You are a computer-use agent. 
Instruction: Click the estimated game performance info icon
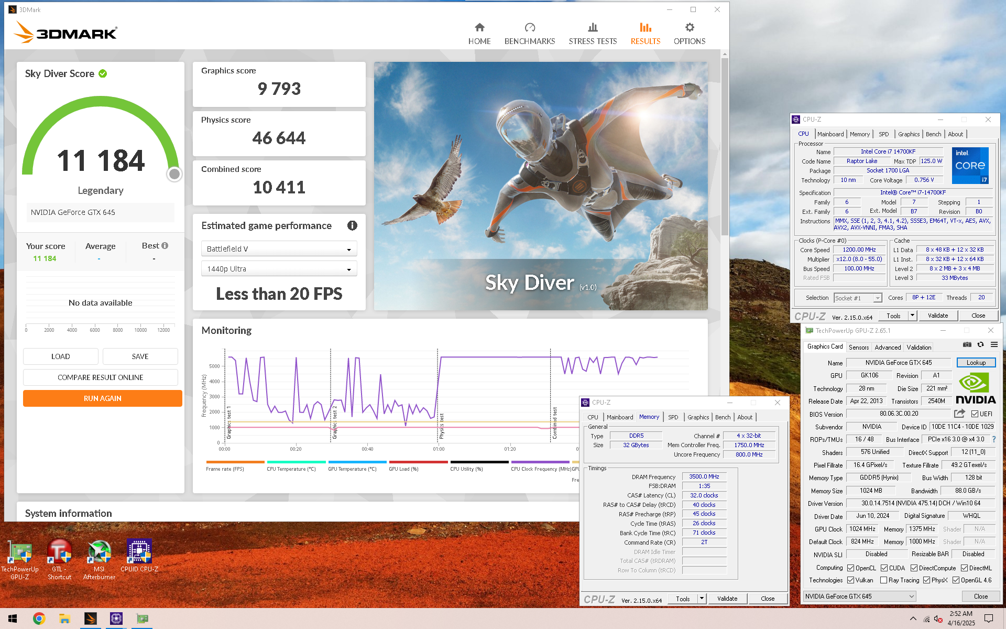coord(352,225)
